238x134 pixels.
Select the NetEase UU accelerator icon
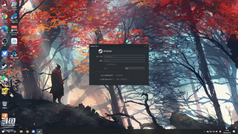point(14,56)
